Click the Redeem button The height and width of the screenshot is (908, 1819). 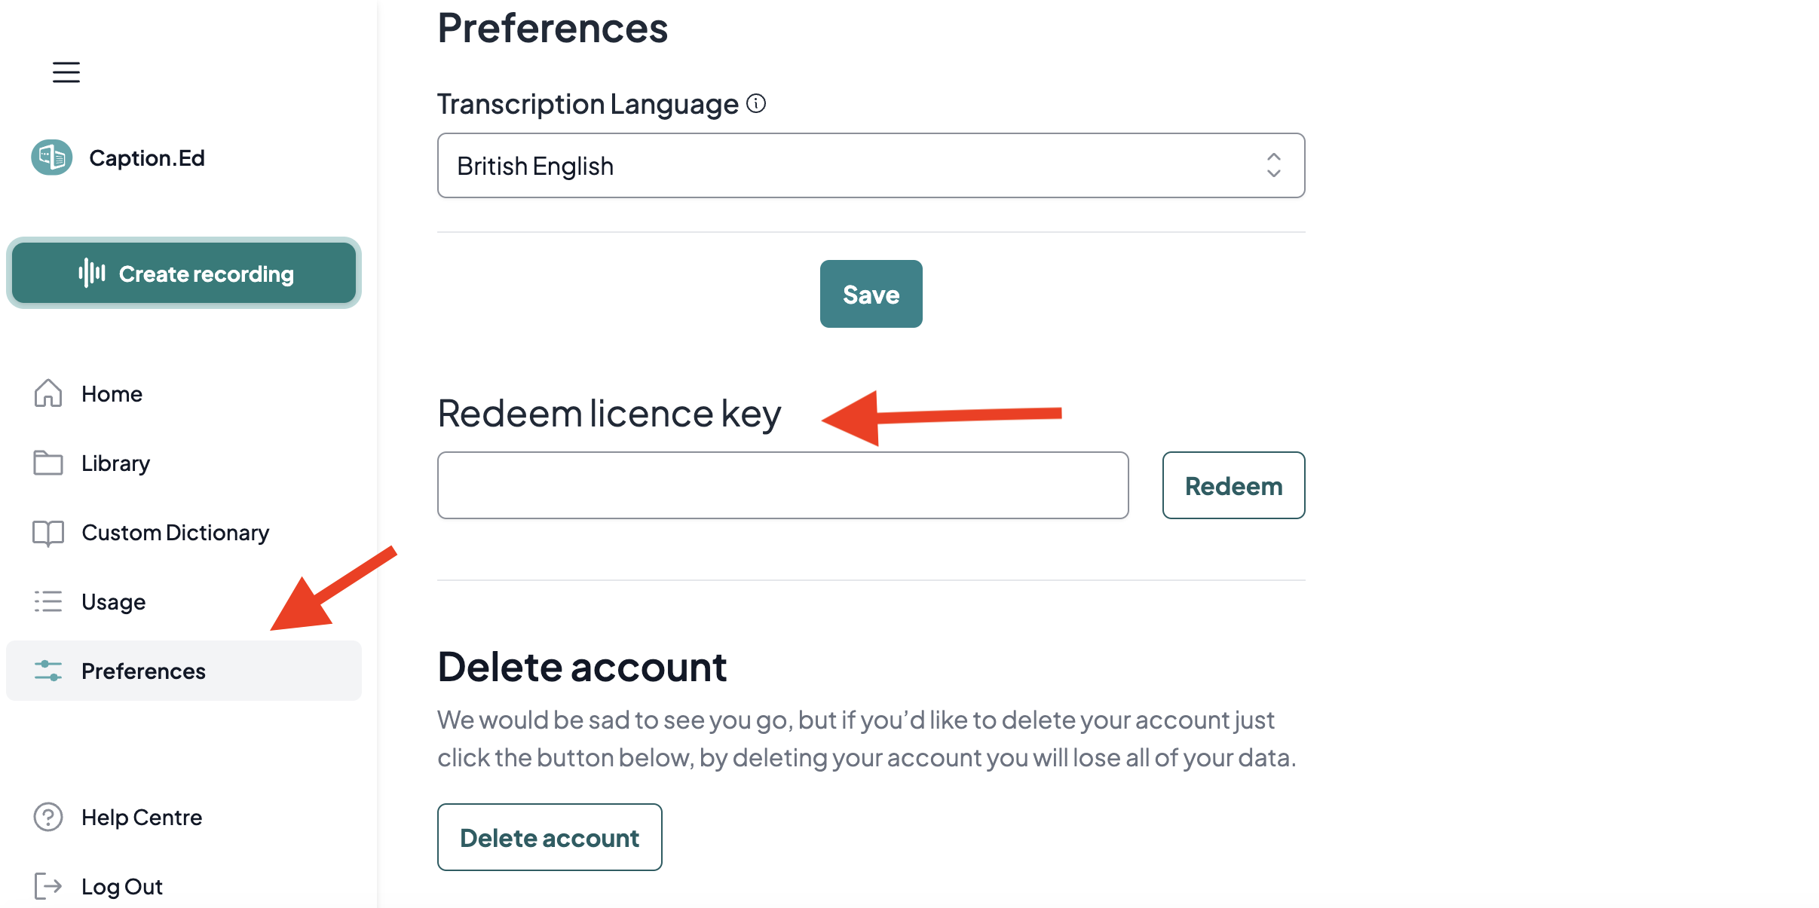[1233, 485]
